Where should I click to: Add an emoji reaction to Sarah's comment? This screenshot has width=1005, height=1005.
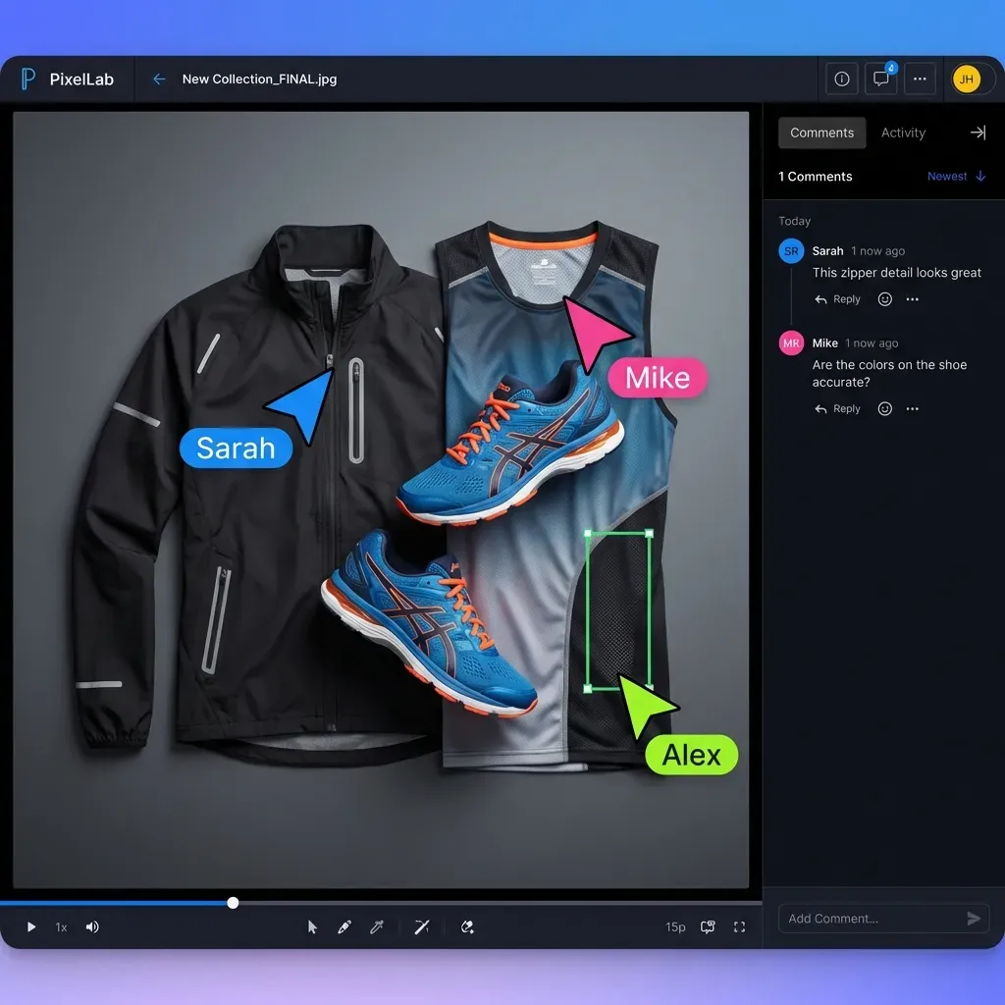tap(883, 298)
